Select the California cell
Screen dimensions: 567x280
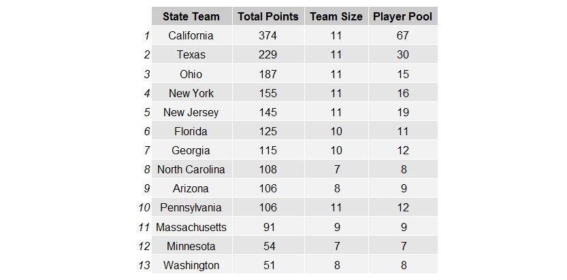coord(191,35)
